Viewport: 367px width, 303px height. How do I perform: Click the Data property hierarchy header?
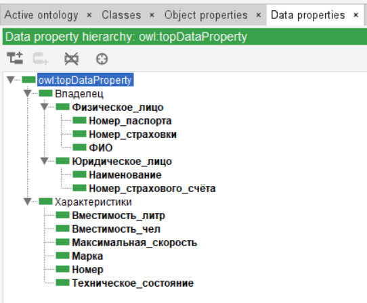[185, 37]
